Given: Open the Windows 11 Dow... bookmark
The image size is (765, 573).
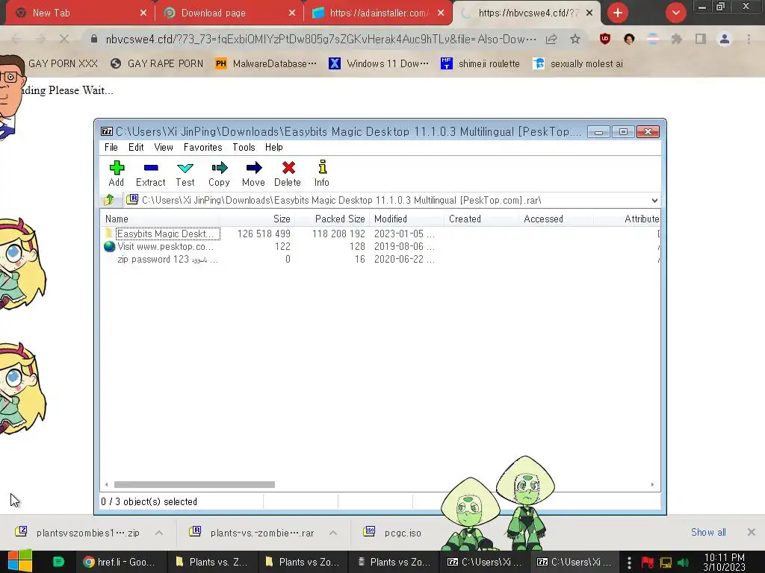Looking at the screenshot, I should pos(379,63).
